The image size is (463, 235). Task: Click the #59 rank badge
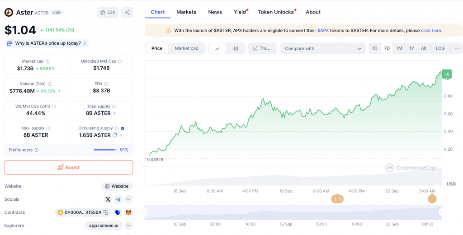coord(57,12)
